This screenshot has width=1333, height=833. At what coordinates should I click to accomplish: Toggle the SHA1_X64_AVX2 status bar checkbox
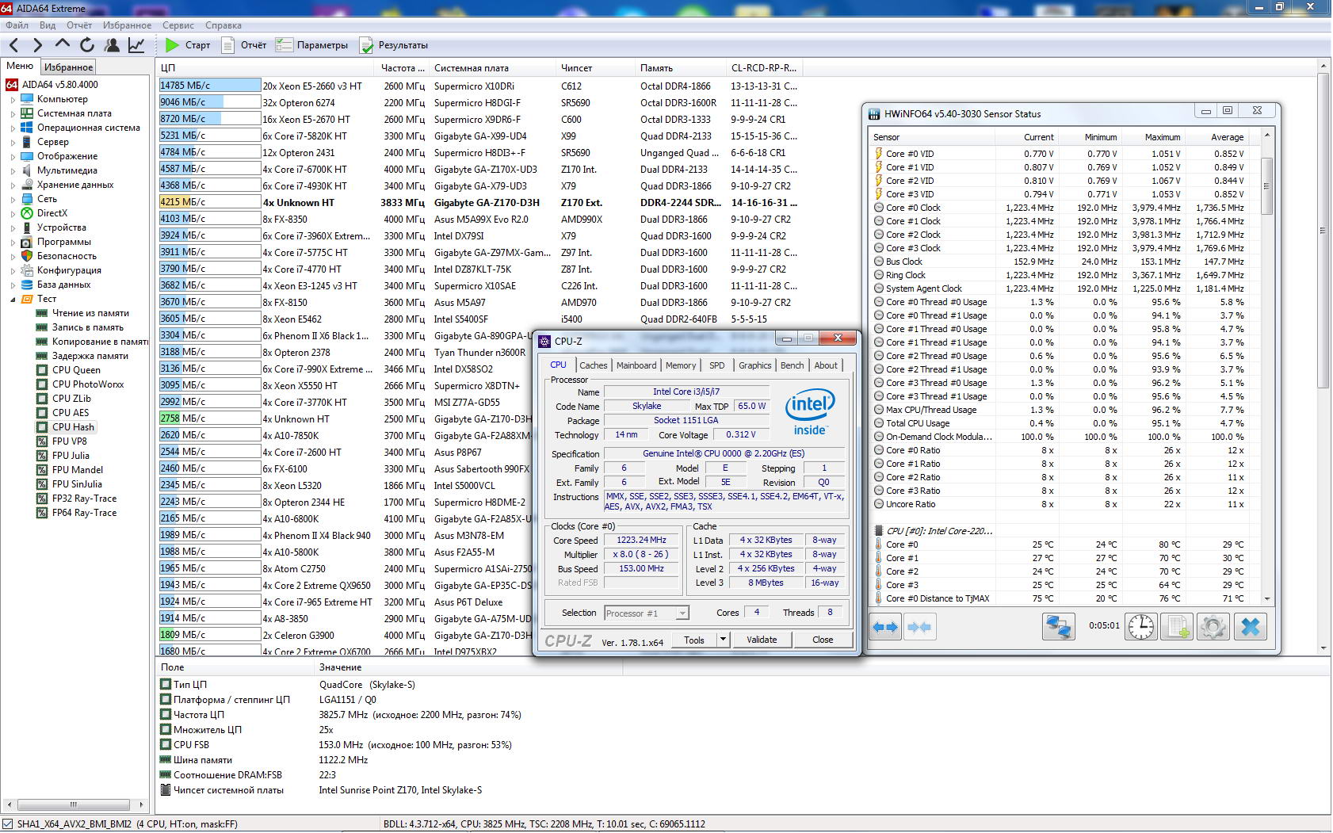8,824
